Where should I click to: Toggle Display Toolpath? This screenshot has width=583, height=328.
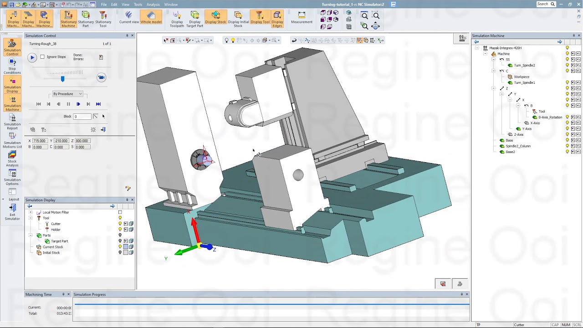pyautogui.click(x=177, y=19)
